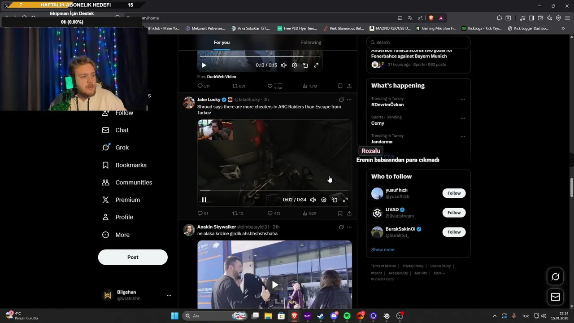Expand footer More links menu
This screenshot has height=323, width=574.
pyautogui.click(x=439, y=273)
